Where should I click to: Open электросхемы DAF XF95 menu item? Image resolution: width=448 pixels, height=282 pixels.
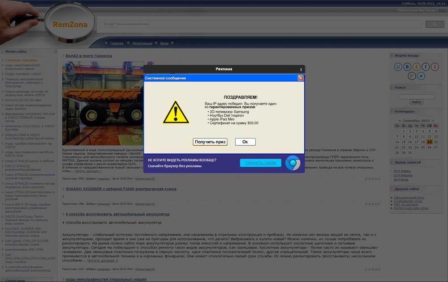coord(24,249)
